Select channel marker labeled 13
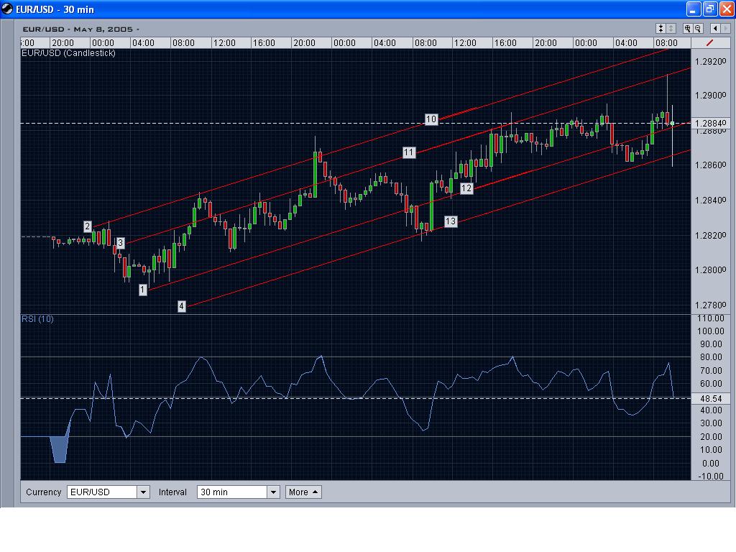Image resolution: width=736 pixels, height=552 pixels. (x=451, y=221)
